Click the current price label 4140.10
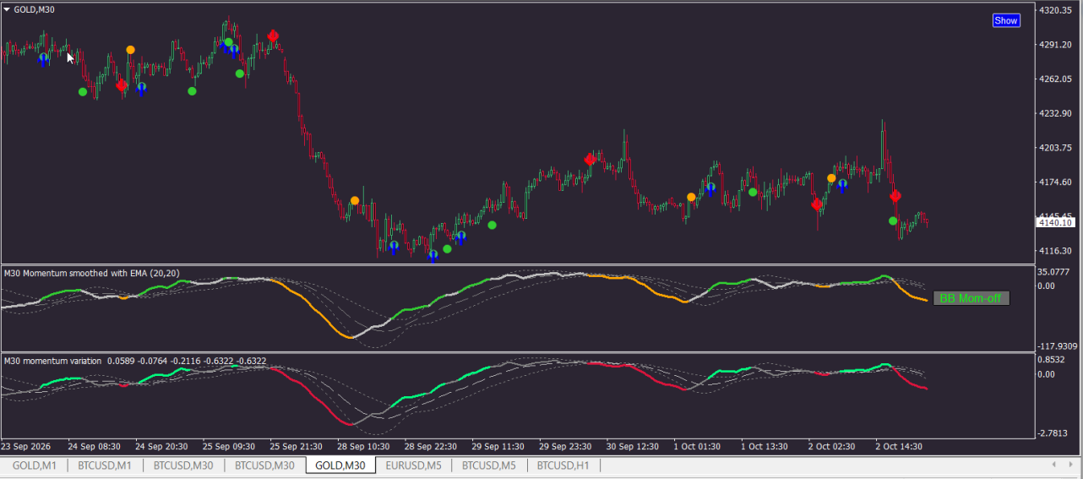This screenshot has height=479, width=1083. (1055, 222)
